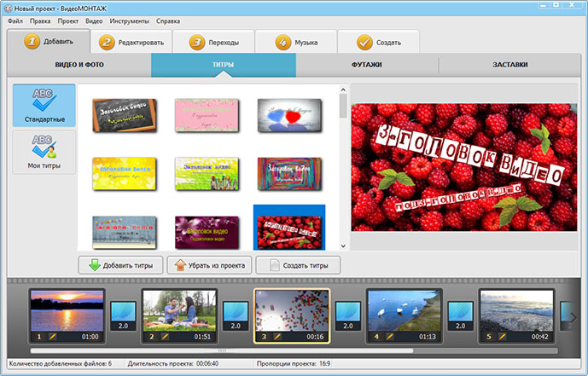588x376 pixels.
Task: Click the title list scroll-down arrow
Action: [343, 245]
